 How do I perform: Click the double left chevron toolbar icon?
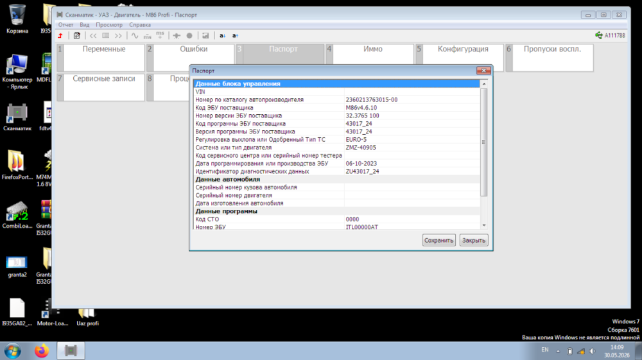[x=93, y=35]
